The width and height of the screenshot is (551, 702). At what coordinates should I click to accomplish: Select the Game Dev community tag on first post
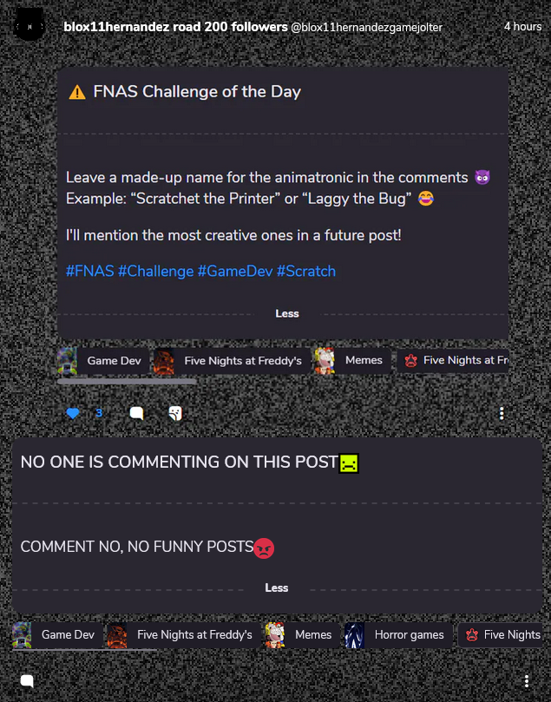[x=102, y=360]
